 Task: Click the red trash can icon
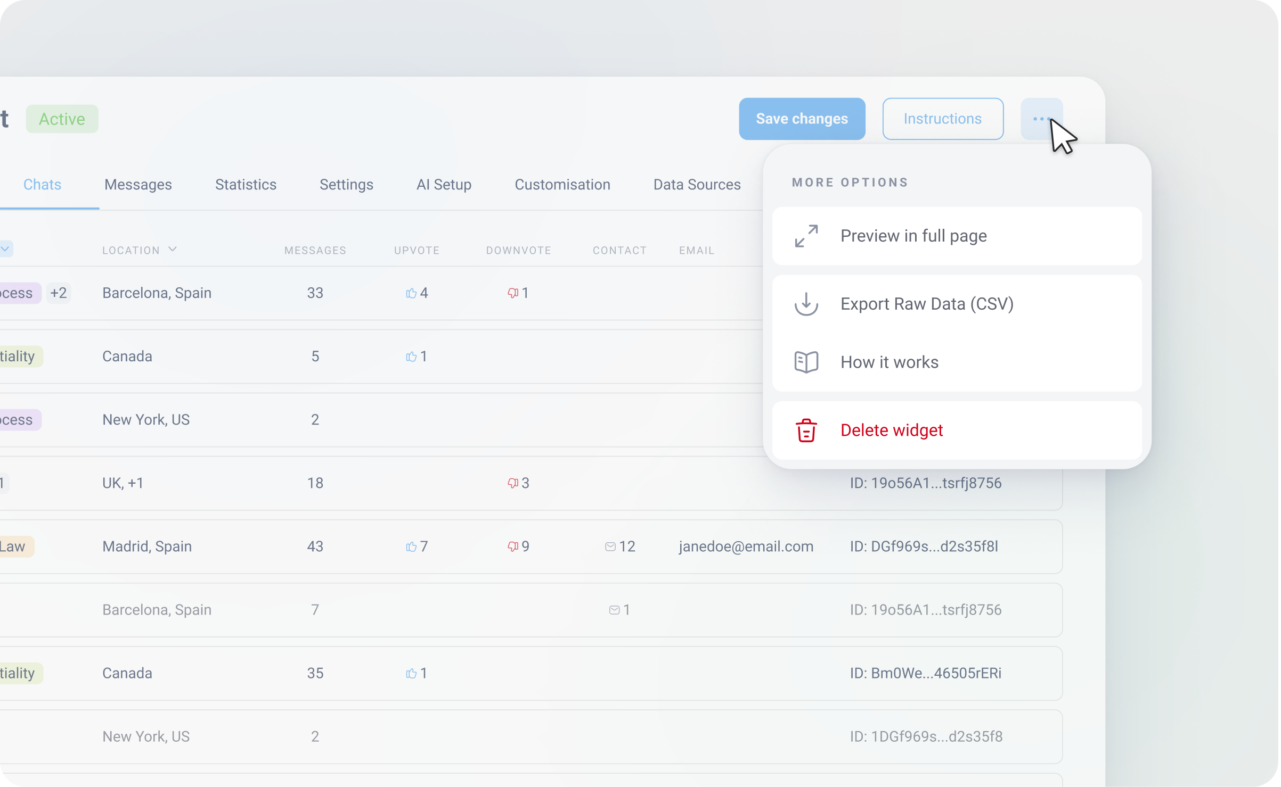coord(806,430)
